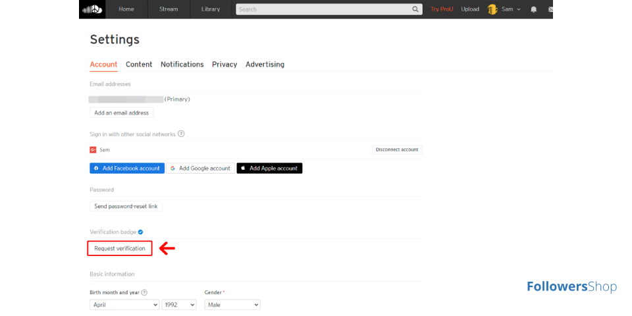The width and height of the screenshot is (632, 316).
Task: Click the help icon beside social networks
Action: [x=181, y=134]
